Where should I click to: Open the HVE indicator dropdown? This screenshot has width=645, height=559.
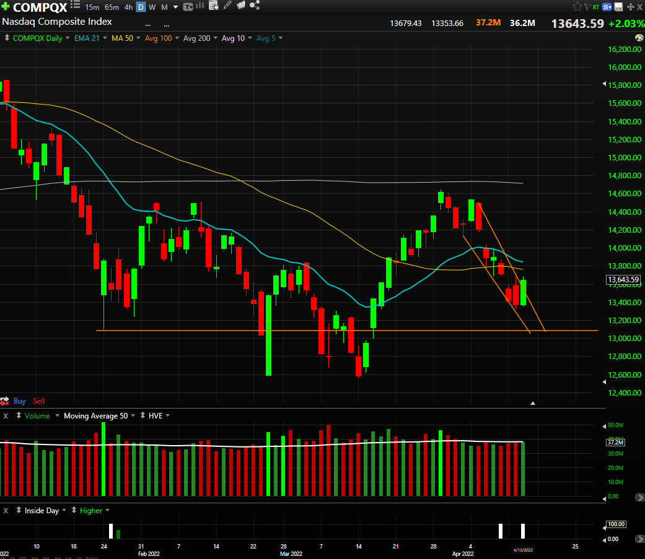(168, 415)
